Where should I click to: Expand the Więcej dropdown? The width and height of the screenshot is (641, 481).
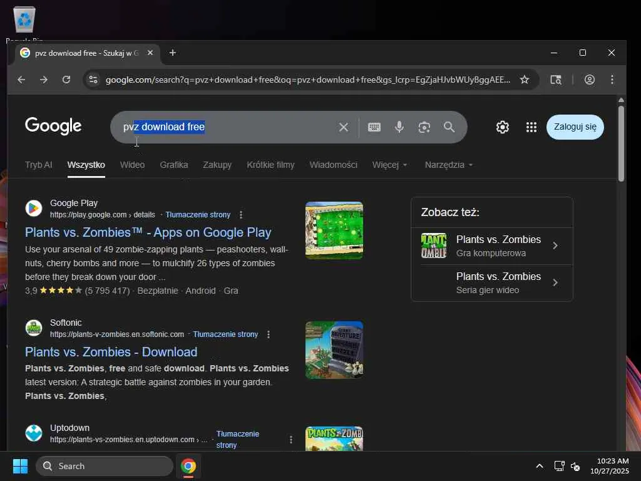389,165
